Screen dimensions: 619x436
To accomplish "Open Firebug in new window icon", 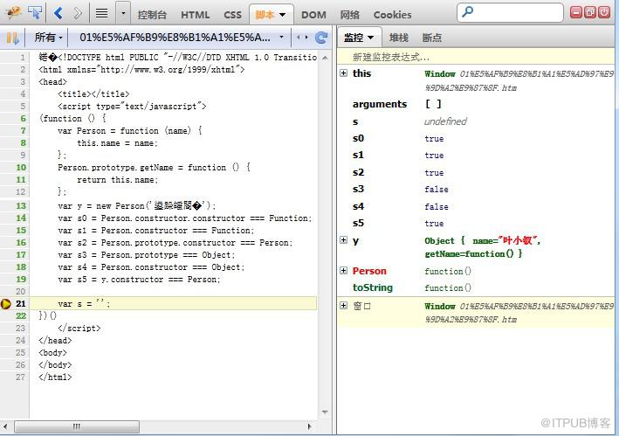I will click(x=590, y=12).
